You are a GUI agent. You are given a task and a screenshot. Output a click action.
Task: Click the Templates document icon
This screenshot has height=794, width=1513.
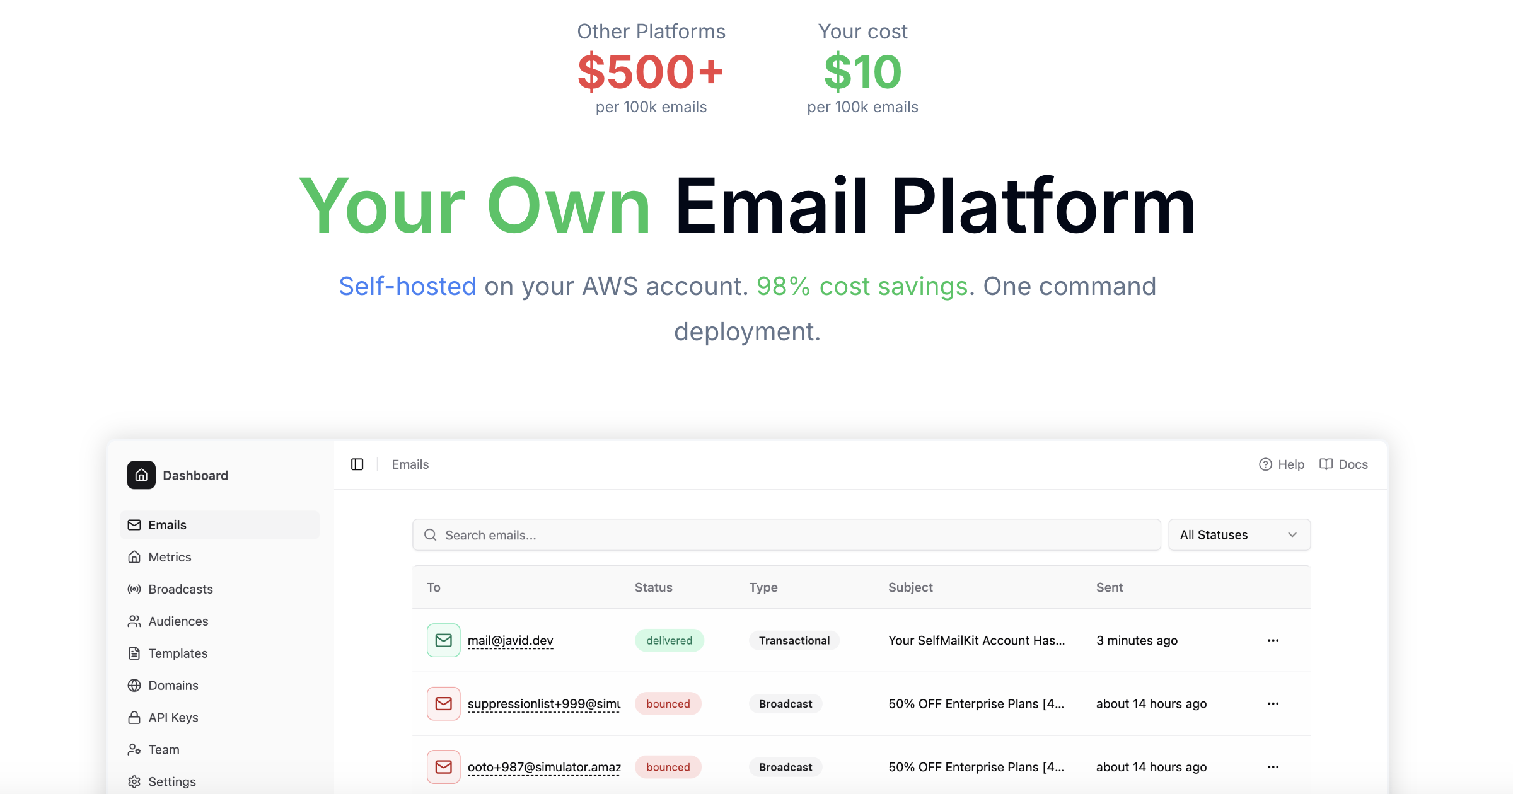coord(134,653)
